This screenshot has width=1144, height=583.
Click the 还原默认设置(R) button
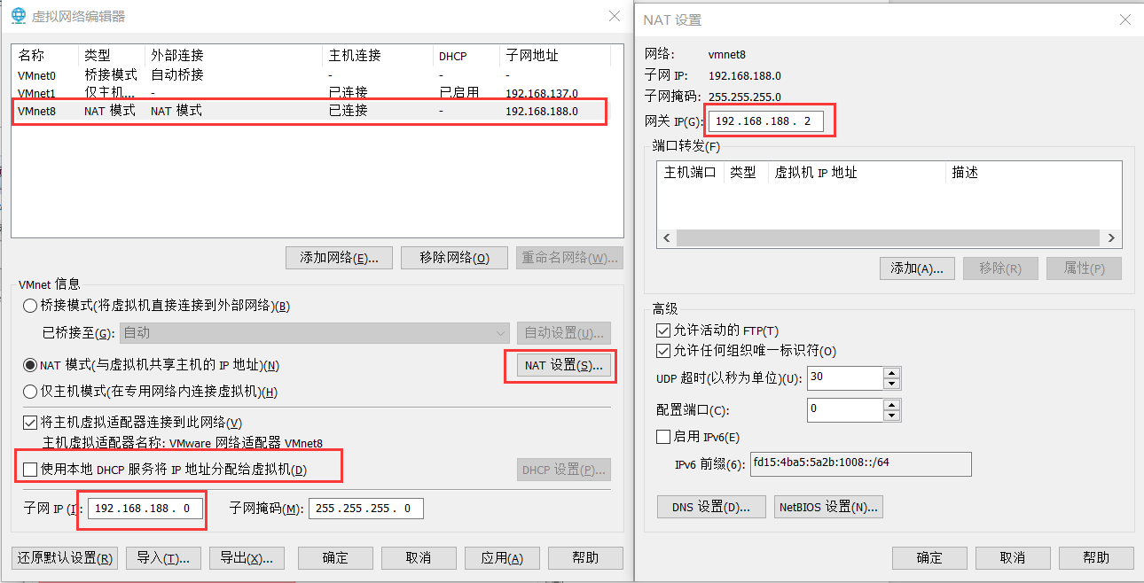(x=65, y=557)
